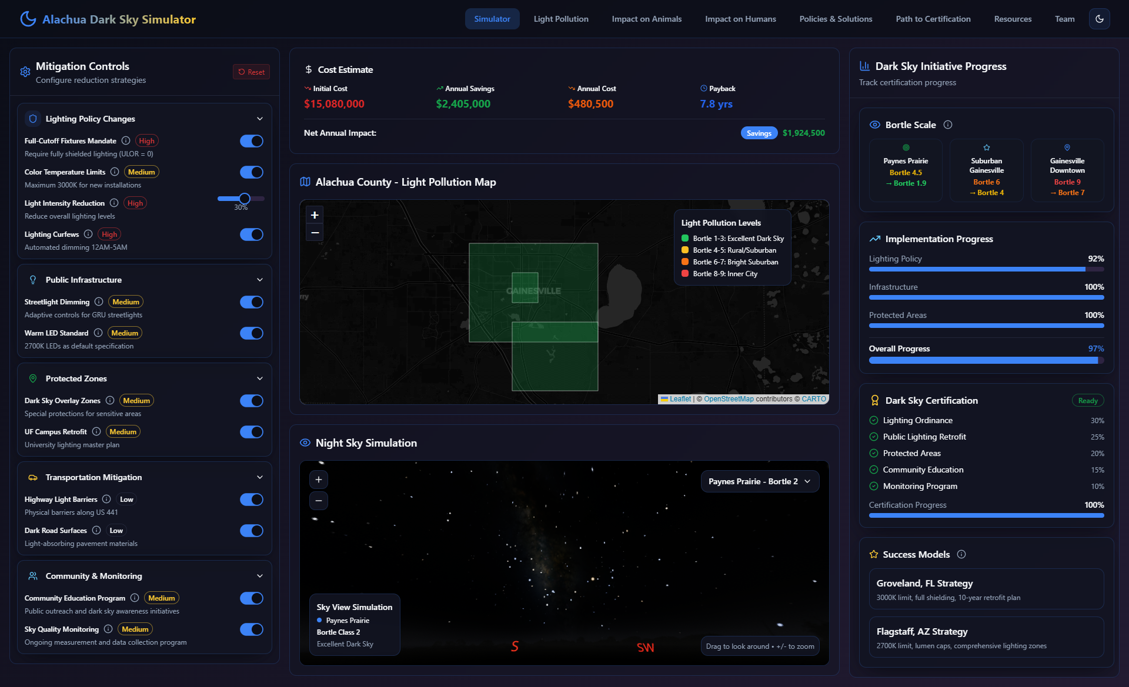This screenshot has width=1129, height=687.
Task: Click the Light Intensity Reduction slider handle
Action: (245, 199)
